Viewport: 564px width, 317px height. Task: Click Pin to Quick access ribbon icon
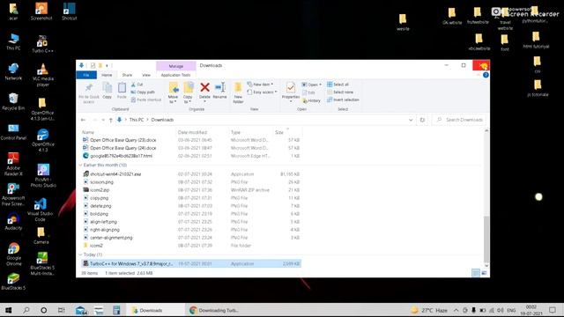89,92
